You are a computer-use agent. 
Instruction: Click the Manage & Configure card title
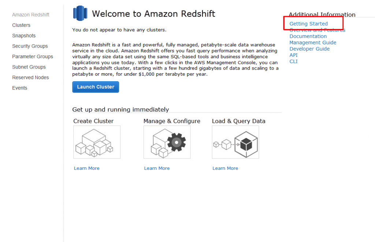tap(172, 121)
